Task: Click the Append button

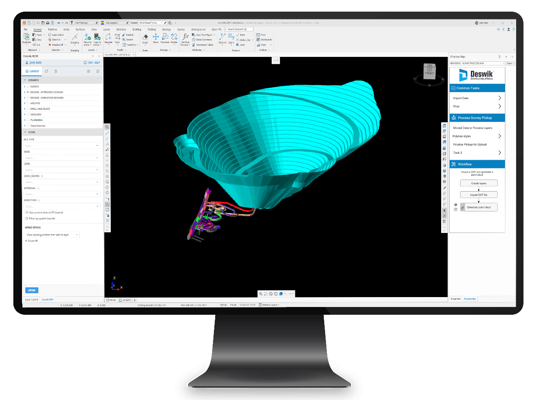Action: pos(32,290)
